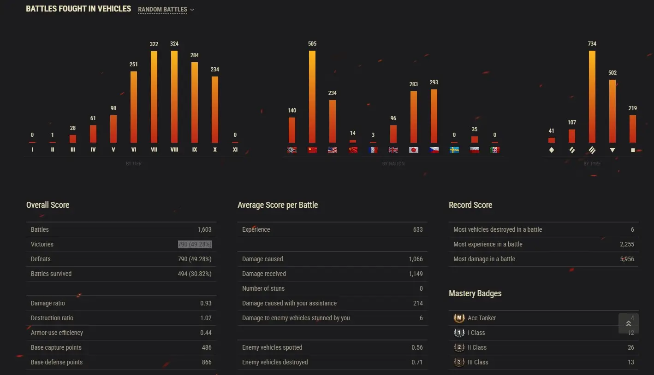Screen dimensions: 654x375
Task: Click the chevron next to Random Battles
Action: (192, 10)
